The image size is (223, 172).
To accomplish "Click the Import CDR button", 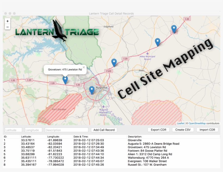I will coord(207,129).
